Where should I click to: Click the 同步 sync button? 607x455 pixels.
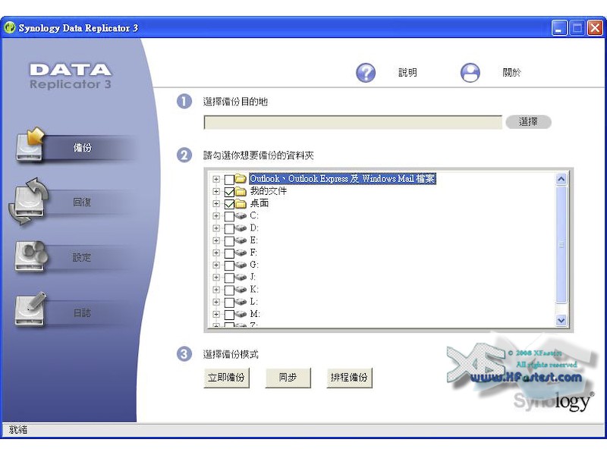pyautogui.click(x=288, y=378)
